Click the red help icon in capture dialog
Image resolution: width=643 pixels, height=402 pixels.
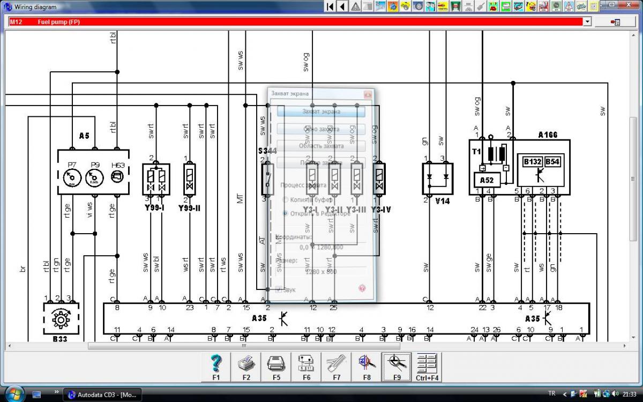[362, 288]
